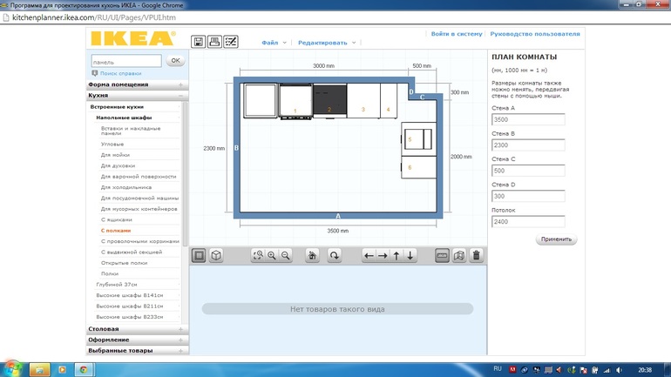This screenshot has height=377, width=671.
Task: Delete item with trash can icon
Action: (x=477, y=256)
